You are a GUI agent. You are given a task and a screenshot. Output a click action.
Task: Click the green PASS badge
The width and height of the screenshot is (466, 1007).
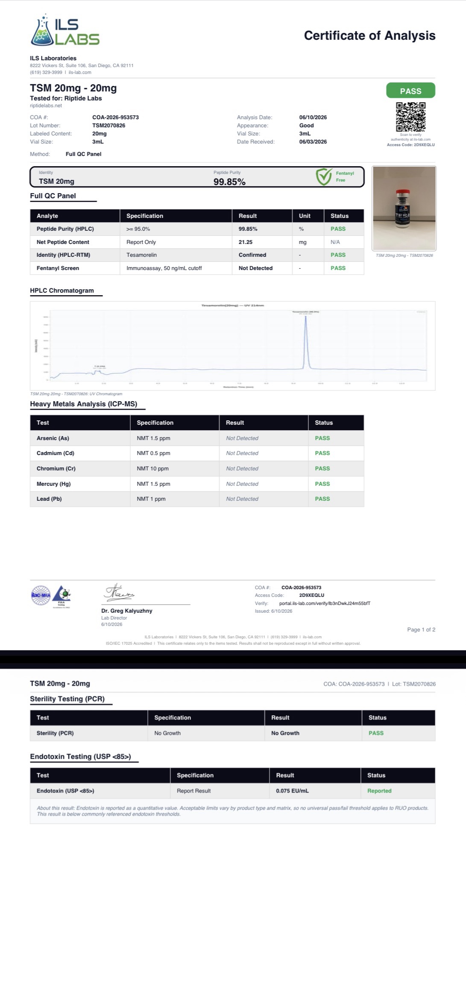coord(410,91)
